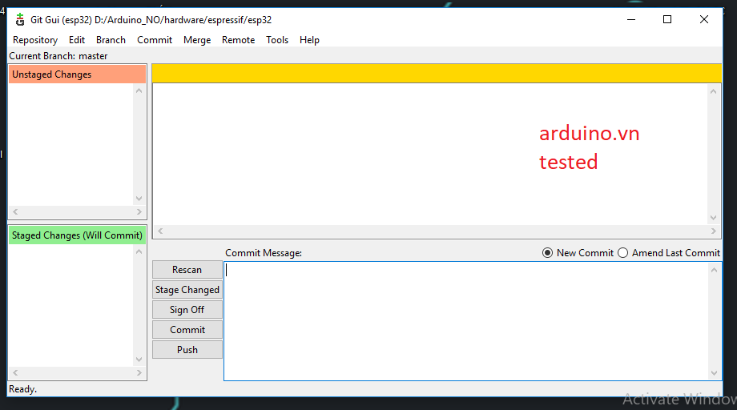Close the Git Gui window
The width and height of the screenshot is (737, 410).
[x=703, y=20]
